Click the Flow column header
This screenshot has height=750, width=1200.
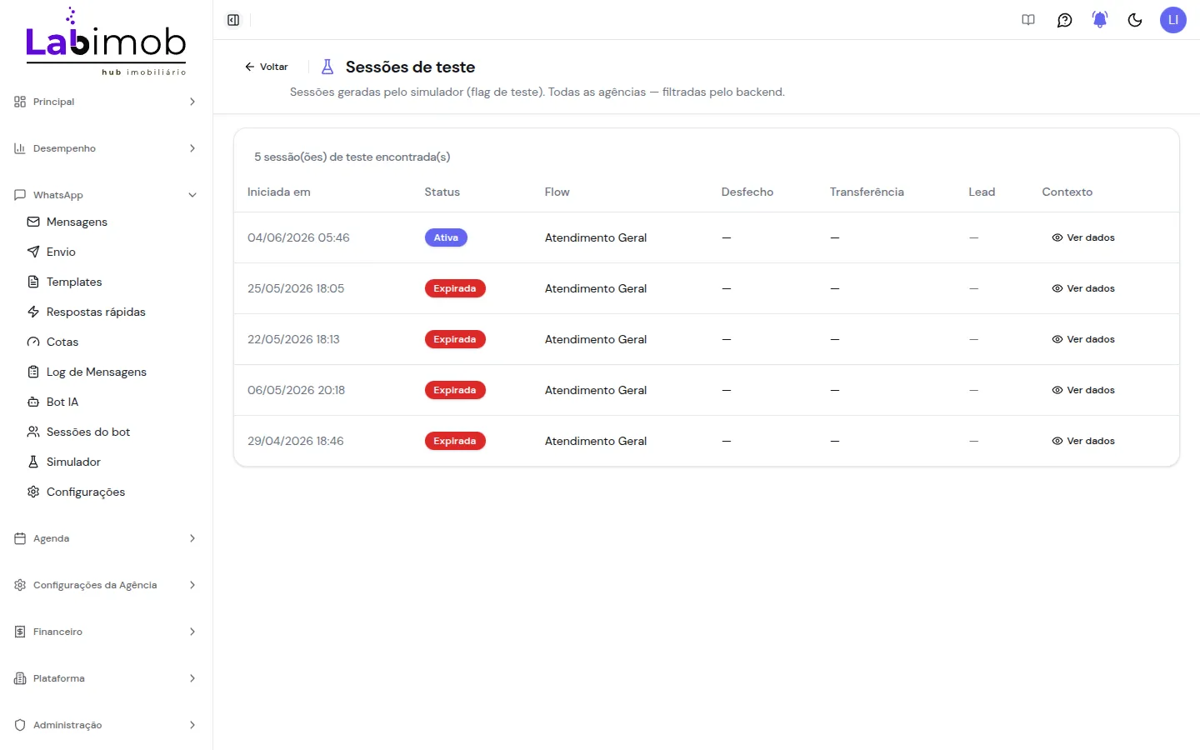[x=557, y=192]
